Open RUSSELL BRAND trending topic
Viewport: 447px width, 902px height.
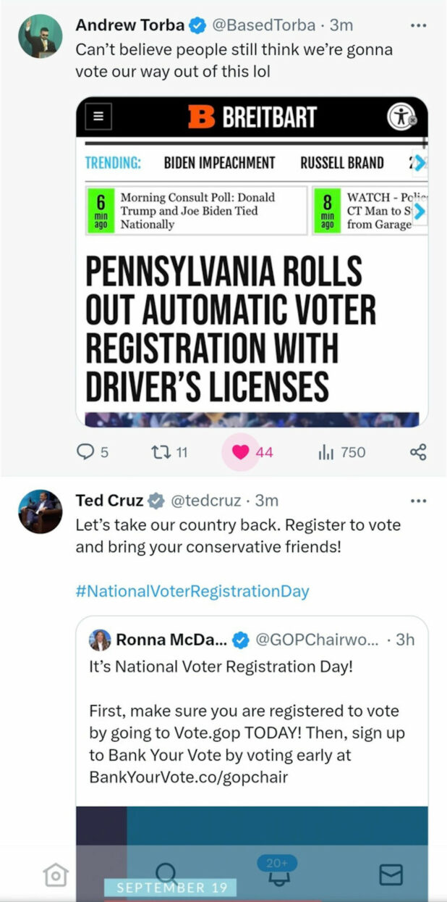pos(341,163)
